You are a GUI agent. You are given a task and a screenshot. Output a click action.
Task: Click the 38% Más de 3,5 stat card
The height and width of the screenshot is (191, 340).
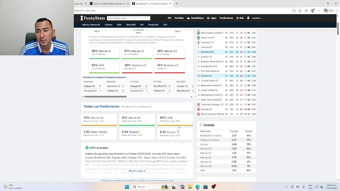[x=170, y=53]
